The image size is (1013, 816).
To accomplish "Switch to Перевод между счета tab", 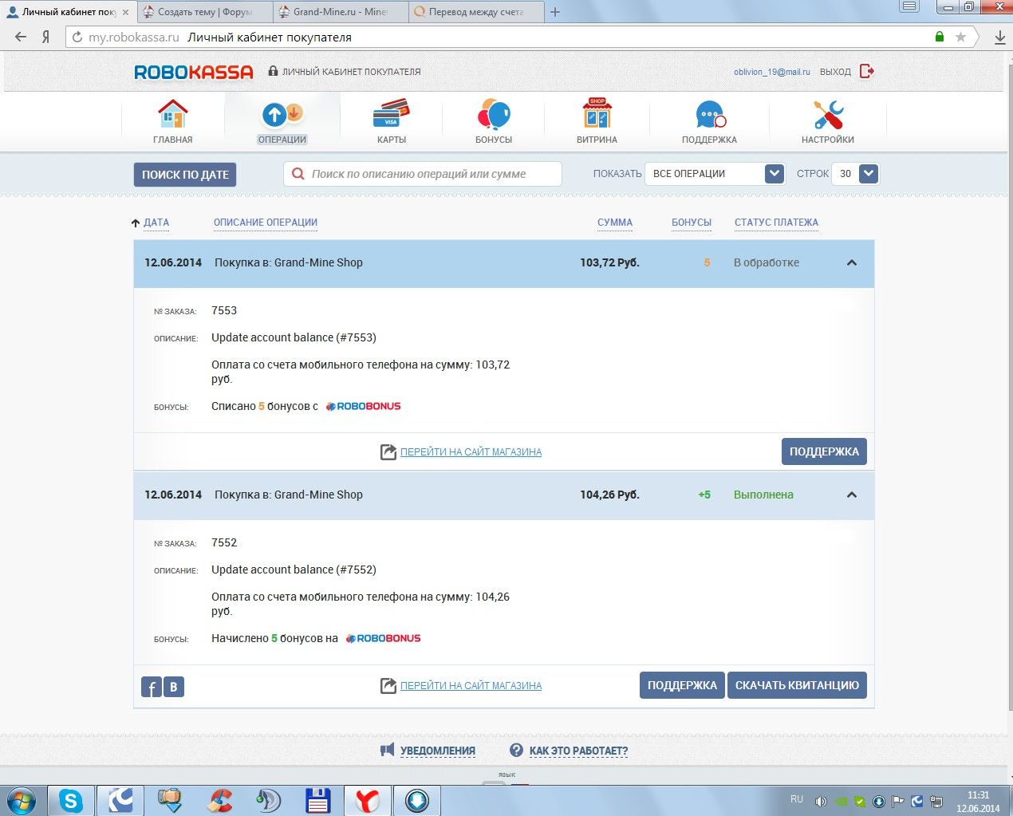I will (x=476, y=12).
